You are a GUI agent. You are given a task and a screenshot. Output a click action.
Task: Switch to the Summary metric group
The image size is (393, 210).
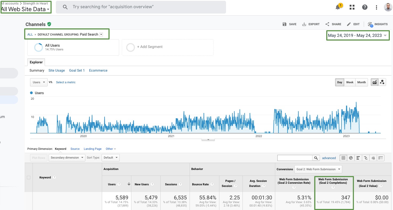(37, 70)
